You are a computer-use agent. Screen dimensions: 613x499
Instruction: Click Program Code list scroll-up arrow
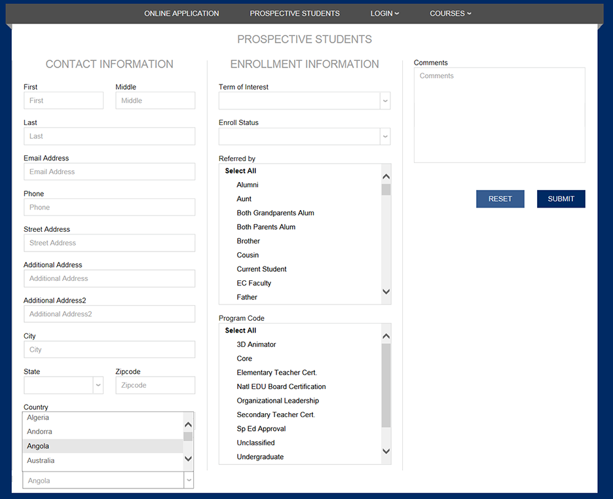[x=386, y=336]
